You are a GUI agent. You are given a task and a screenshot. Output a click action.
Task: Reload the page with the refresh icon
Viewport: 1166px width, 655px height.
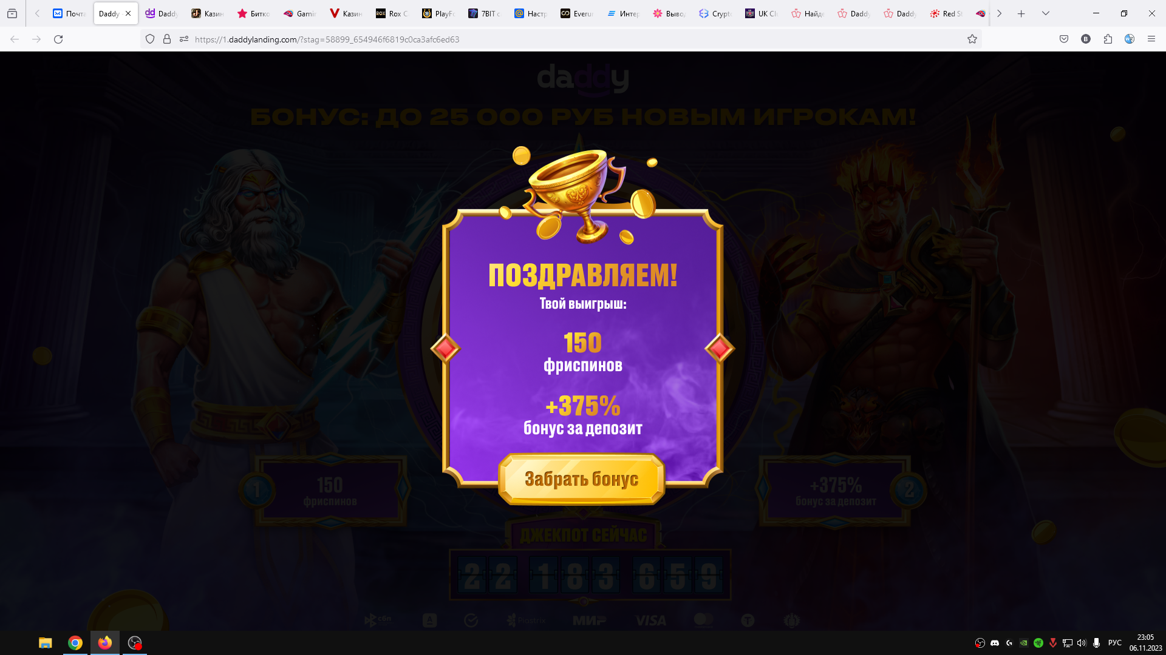pos(58,39)
